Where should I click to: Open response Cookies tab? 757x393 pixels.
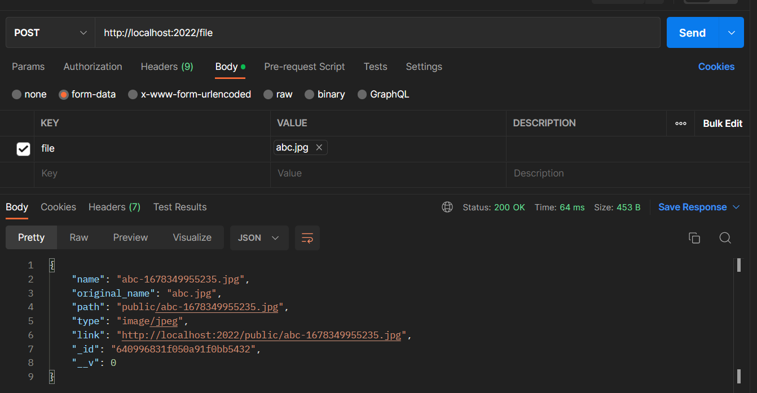(x=58, y=207)
